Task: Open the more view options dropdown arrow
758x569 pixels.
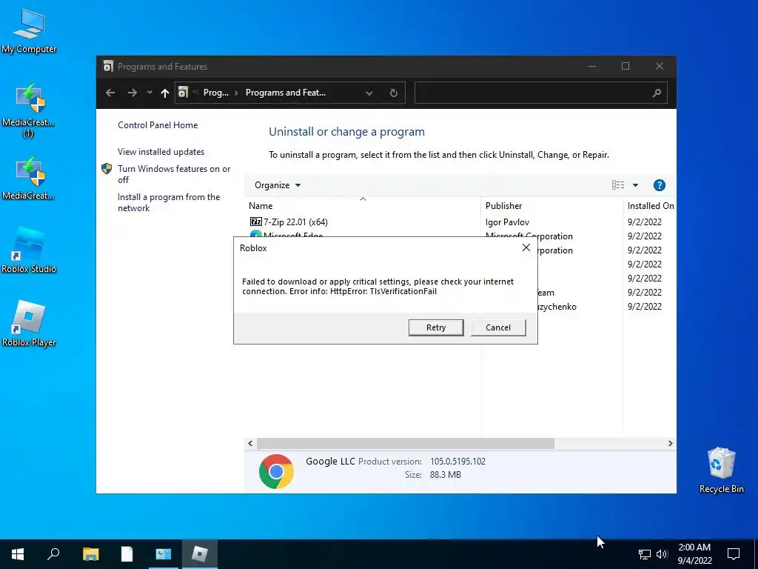Action: (x=635, y=184)
